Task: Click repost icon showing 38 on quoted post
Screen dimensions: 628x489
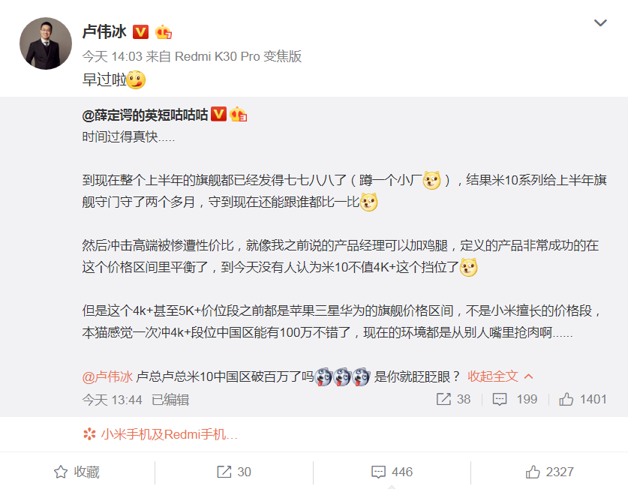Action: [x=453, y=399]
